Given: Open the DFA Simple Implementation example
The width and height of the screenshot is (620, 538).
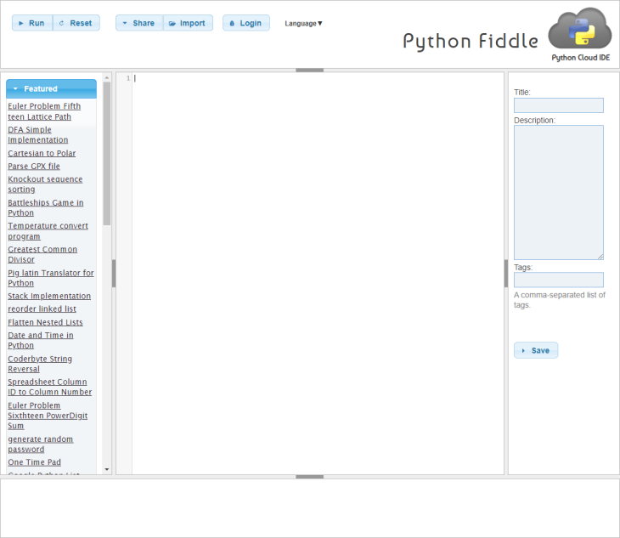Looking at the screenshot, I should (x=38, y=134).
